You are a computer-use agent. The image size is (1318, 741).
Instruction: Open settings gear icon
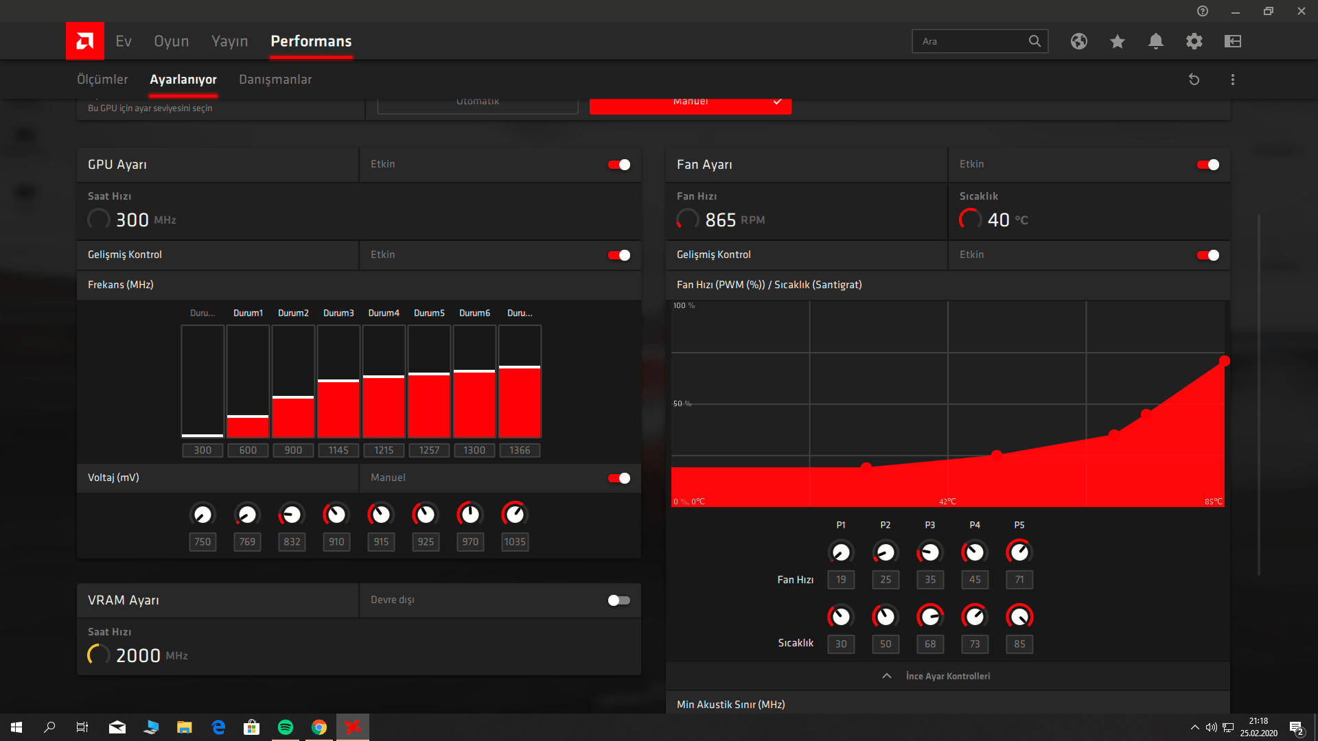pyautogui.click(x=1194, y=41)
